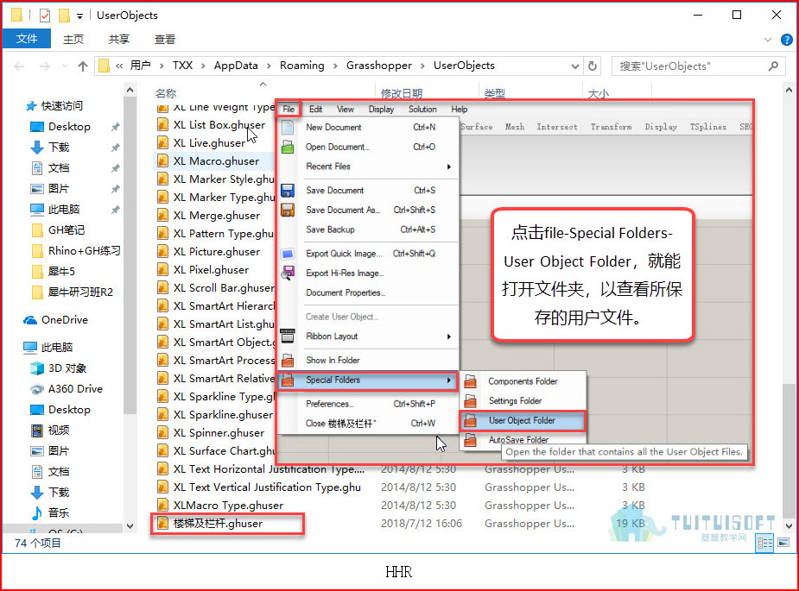Select the 查看 ribbon tab

coord(165,39)
